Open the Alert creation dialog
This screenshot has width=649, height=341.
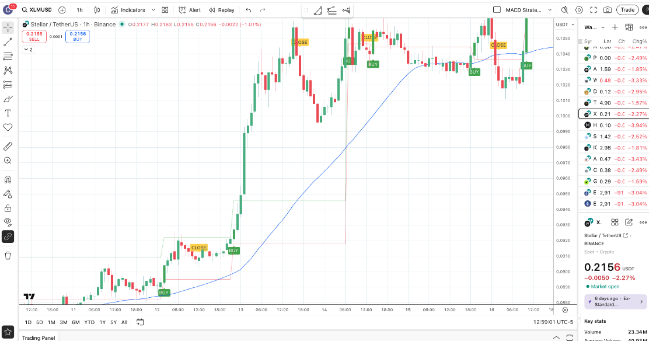(189, 10)
